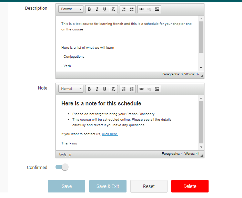Click the Description editor scroll down arrow
242x198 pixels.
point(201,68)
